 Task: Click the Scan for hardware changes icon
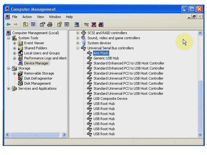click(77, 25)
